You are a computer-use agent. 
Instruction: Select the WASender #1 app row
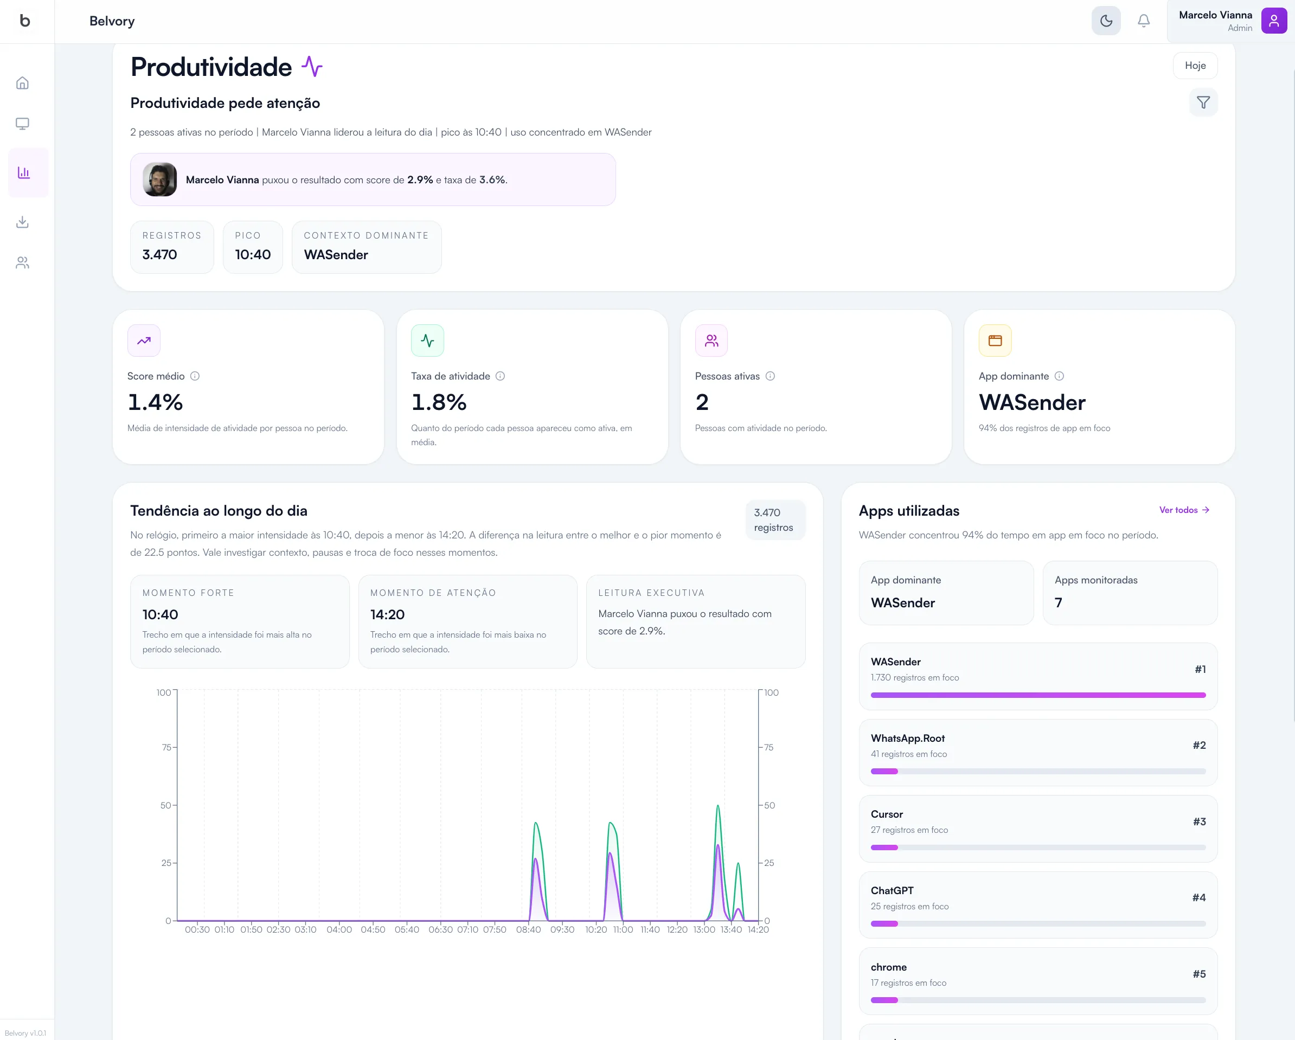point(1038,676)
